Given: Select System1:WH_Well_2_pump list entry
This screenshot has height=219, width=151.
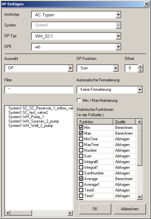Looking at the screenshot, I should (x=31, y=126).
